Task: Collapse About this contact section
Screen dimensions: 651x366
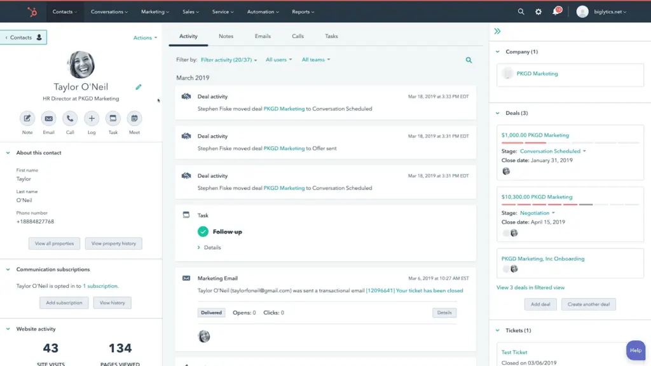Action: (8, 152)
